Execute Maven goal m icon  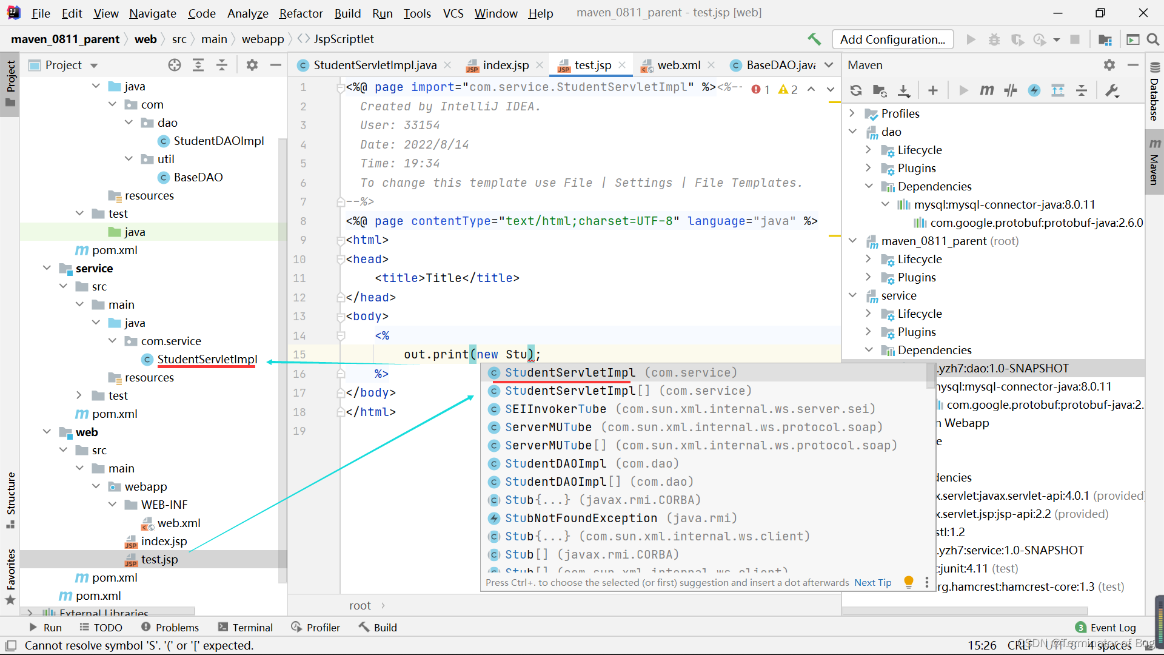[x=987, y=90]
